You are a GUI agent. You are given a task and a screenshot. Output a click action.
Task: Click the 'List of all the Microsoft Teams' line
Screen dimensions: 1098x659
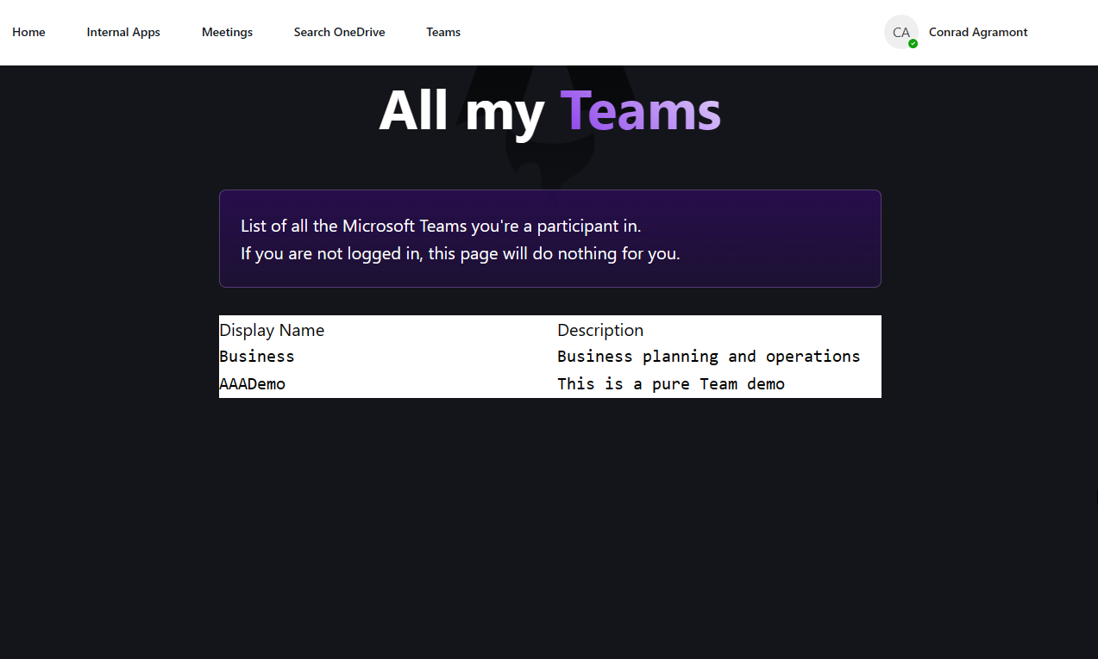[441, 226]
